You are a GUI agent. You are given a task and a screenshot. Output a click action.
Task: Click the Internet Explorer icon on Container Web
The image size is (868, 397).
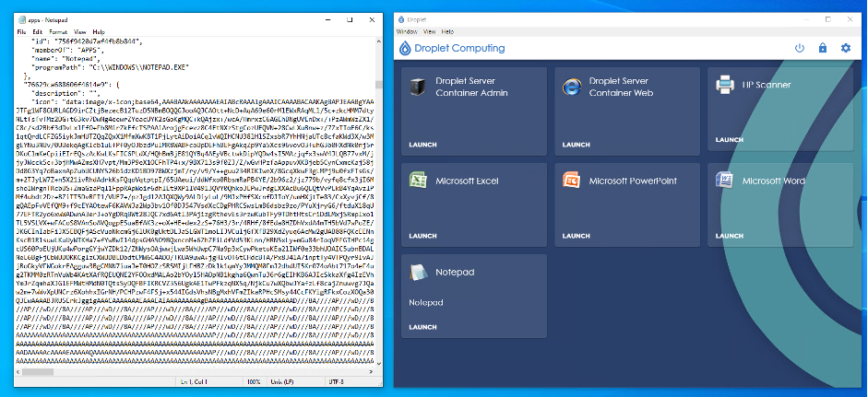pos(571,87)
